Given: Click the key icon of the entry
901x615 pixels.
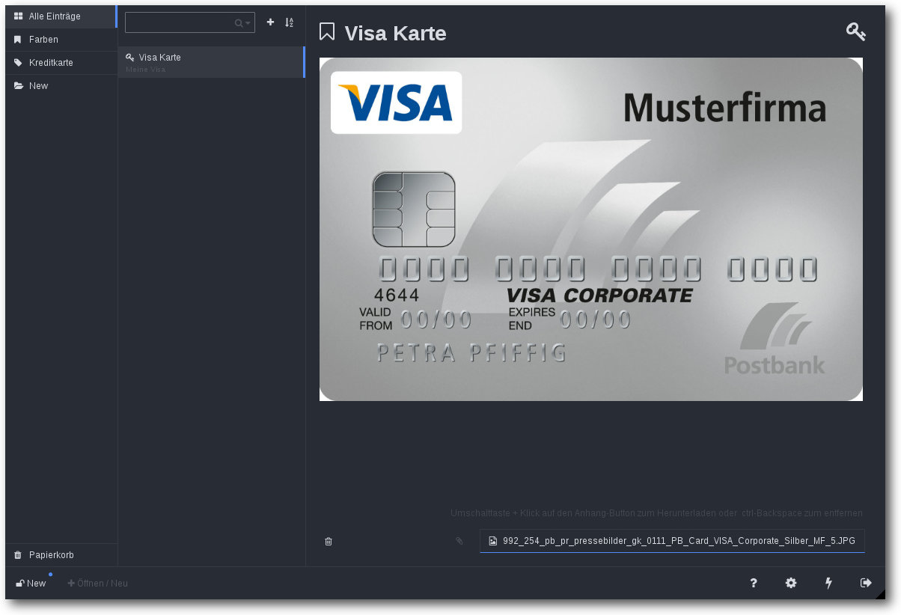Looking at the screenshot, I should pos(855,31).
